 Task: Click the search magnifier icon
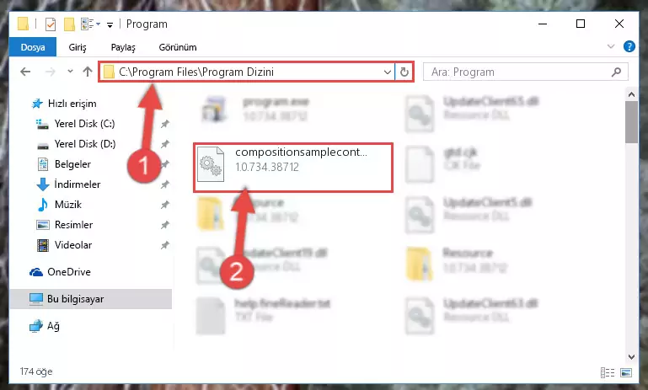pyautogui.click(x=616, y=72)
